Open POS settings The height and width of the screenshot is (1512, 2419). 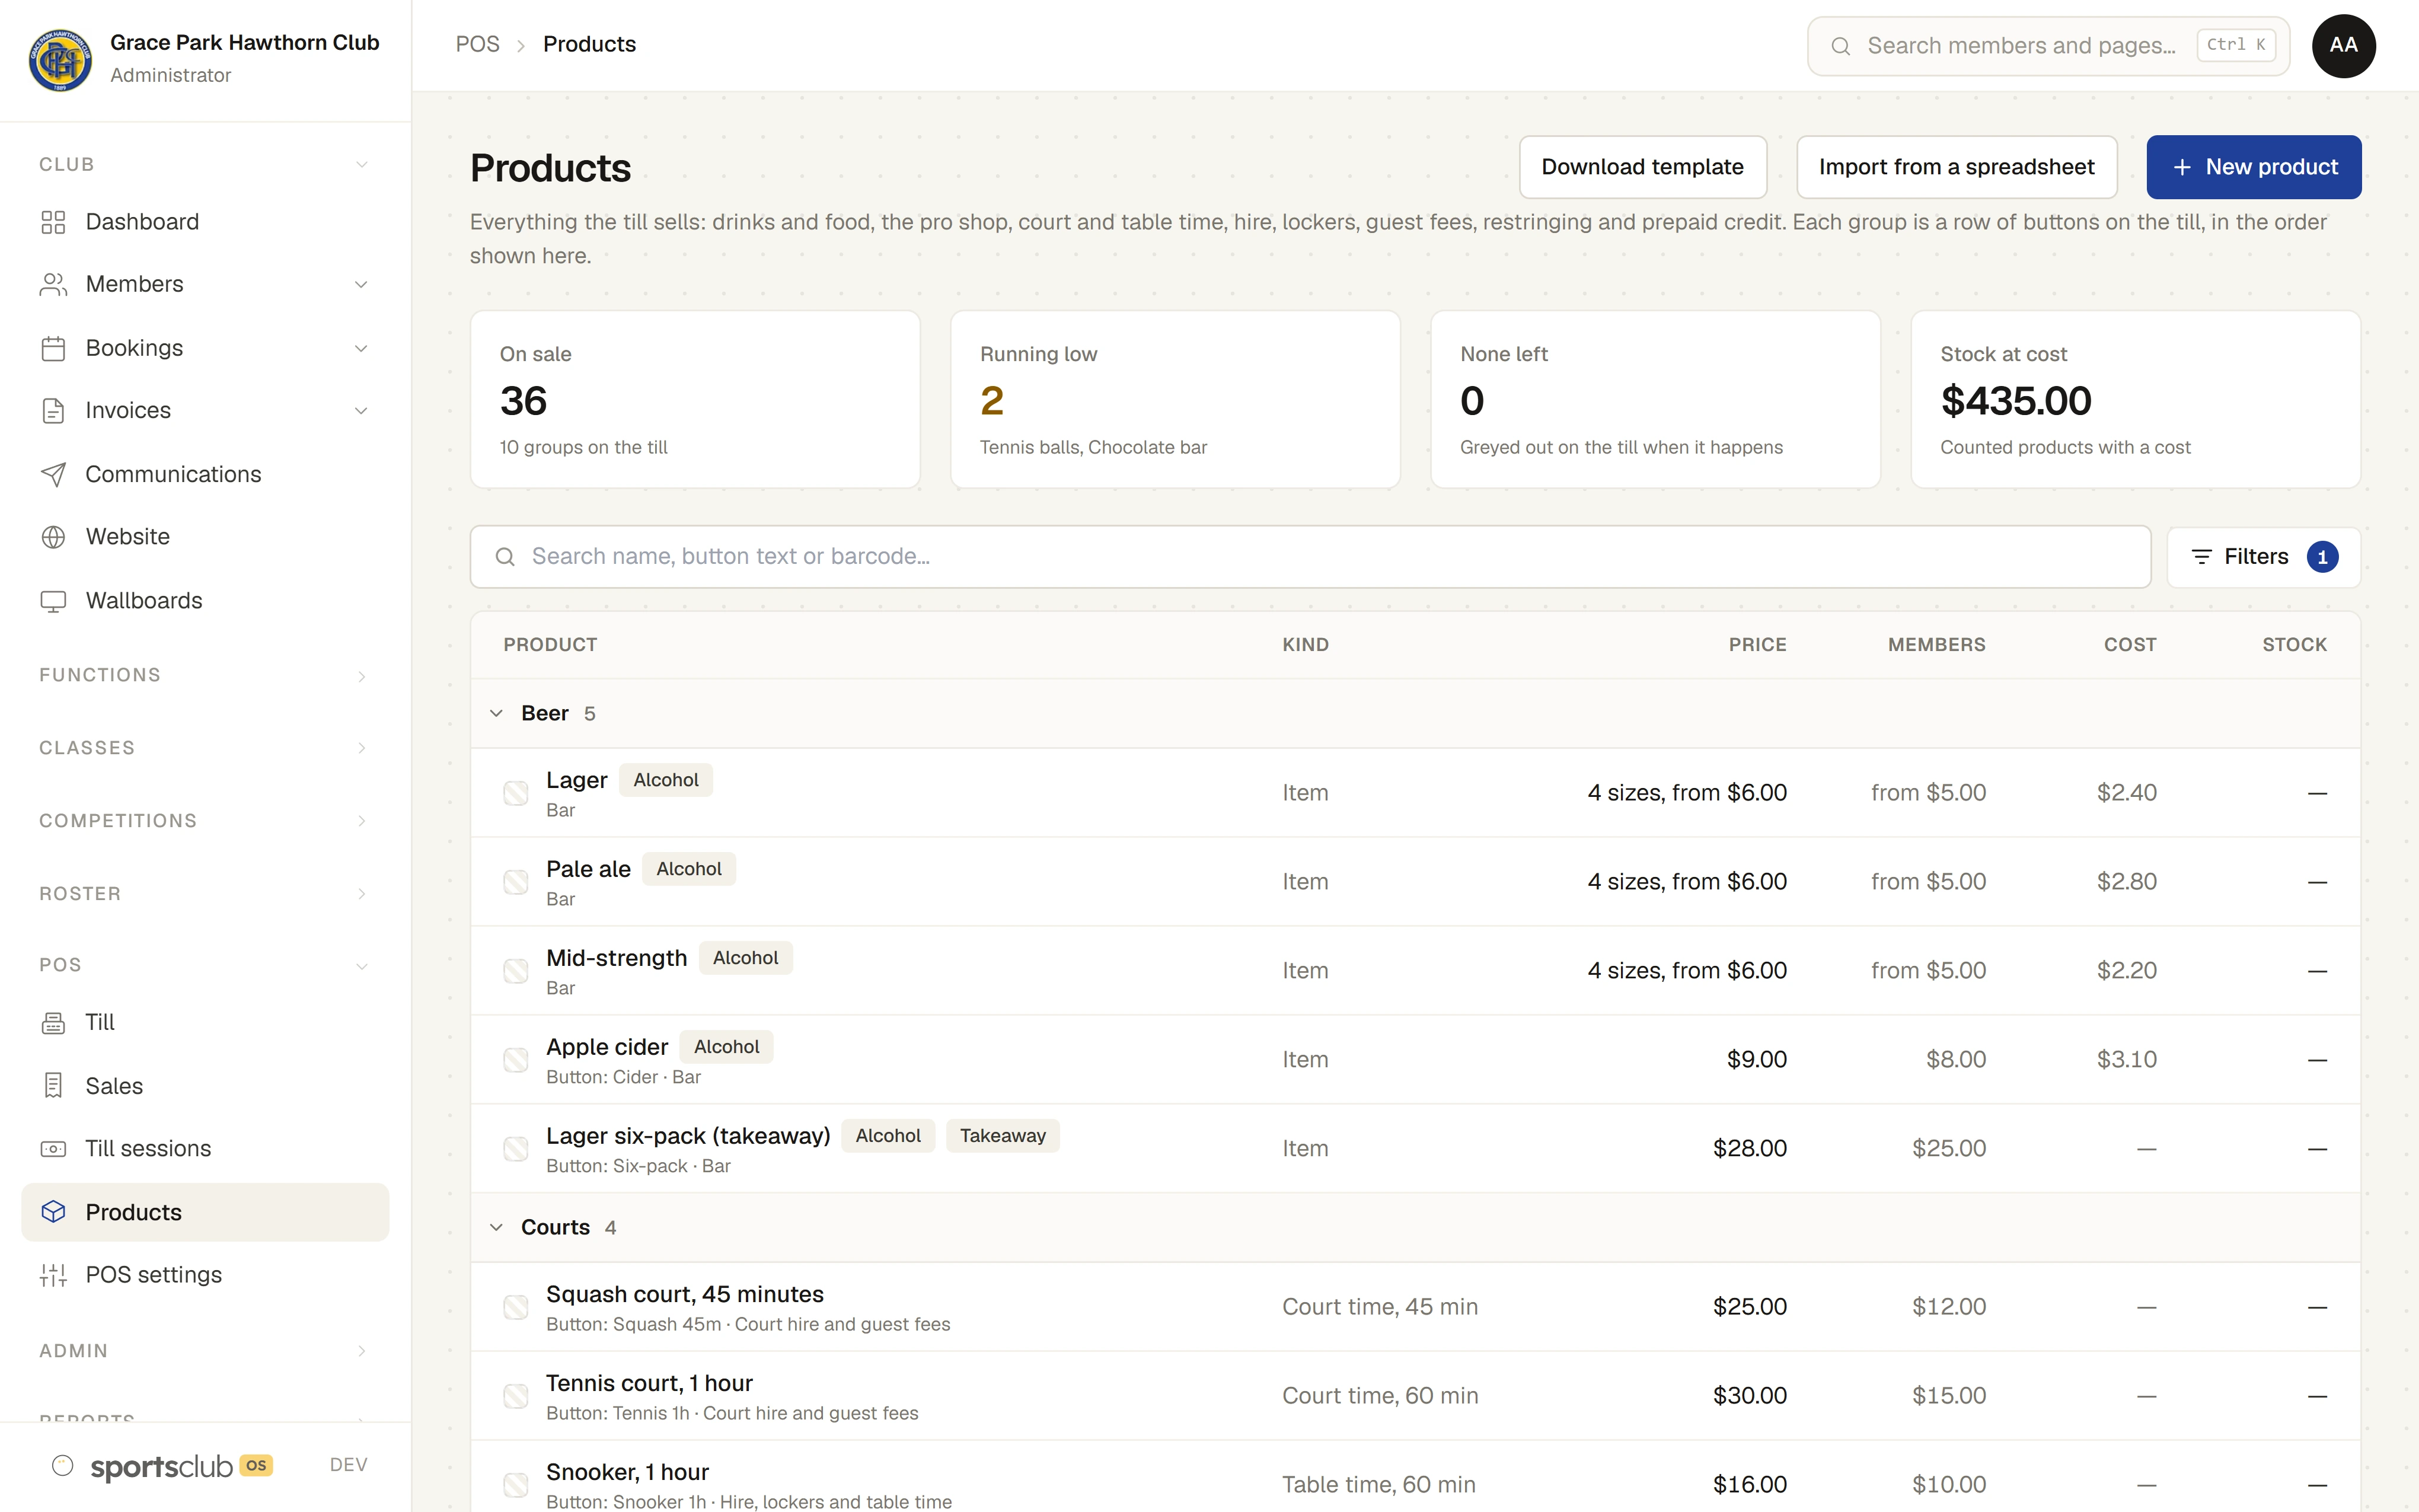(x=205, y=1275)
